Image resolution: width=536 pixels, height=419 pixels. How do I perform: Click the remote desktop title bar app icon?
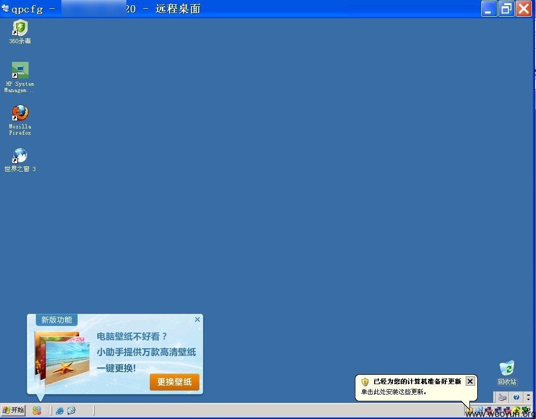[5, 8]
